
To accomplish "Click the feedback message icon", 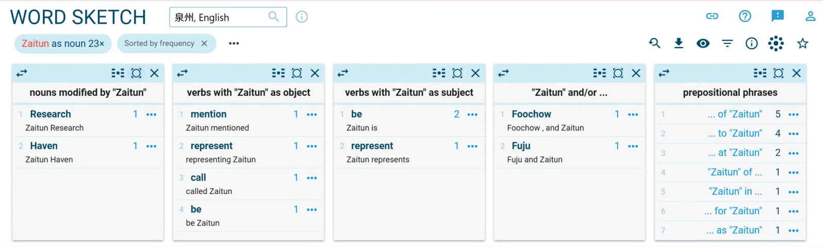I will pos(778,16).
